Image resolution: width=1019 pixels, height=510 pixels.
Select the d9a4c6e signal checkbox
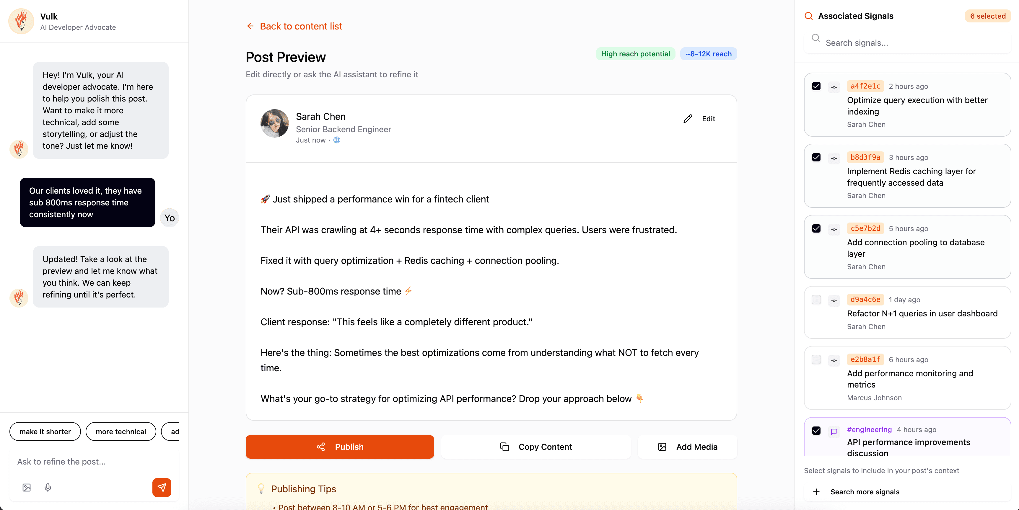coord(816,300)
